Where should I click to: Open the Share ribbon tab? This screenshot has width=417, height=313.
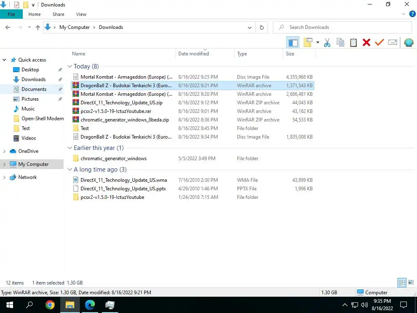coord(58,14)
